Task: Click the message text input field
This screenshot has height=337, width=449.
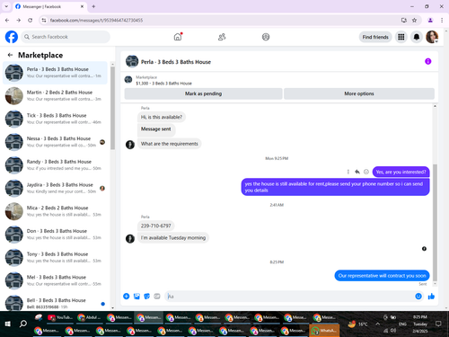Action: 289,297
